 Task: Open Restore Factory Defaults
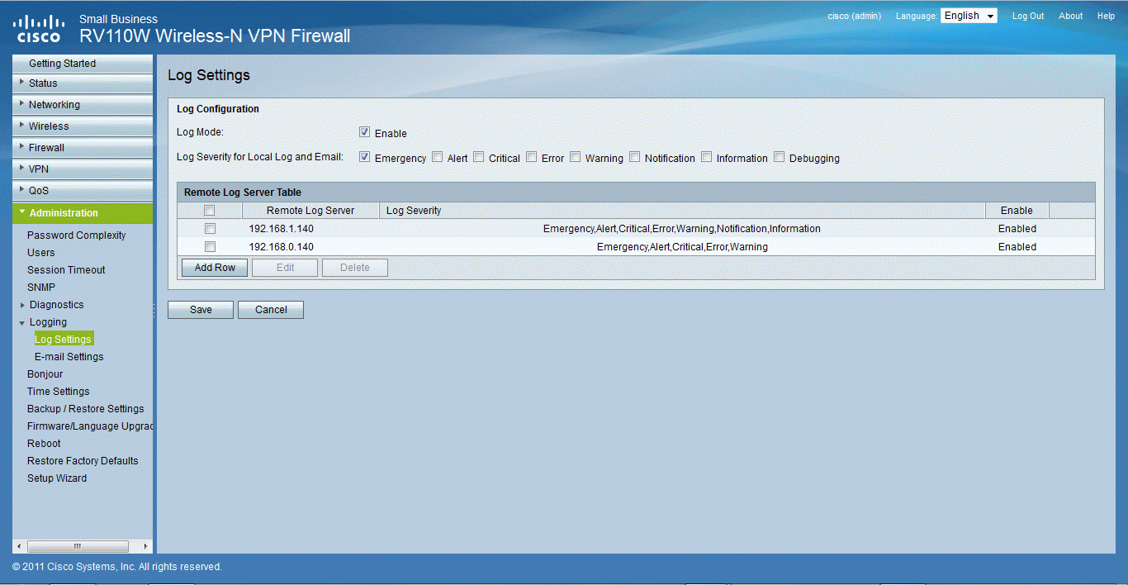(83, 461)
